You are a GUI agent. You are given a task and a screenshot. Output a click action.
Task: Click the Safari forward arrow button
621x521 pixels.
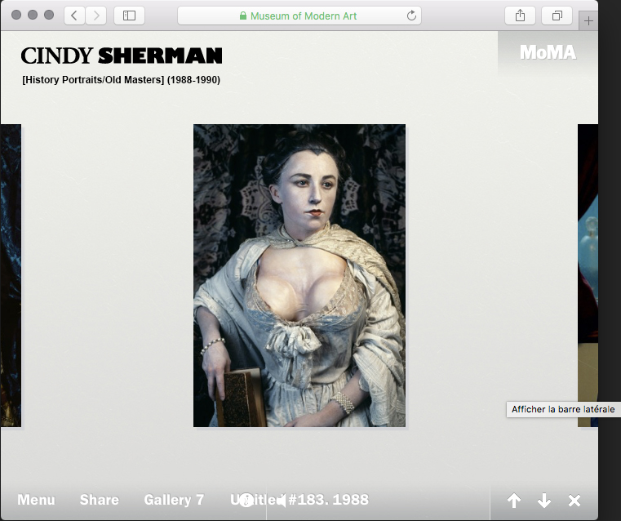[95, 16]
